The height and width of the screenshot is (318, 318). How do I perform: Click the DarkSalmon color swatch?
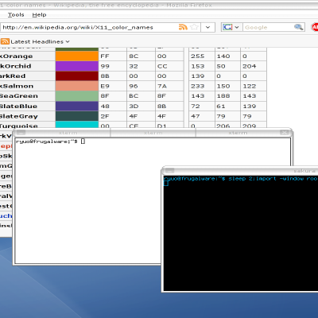click(77, 86)
